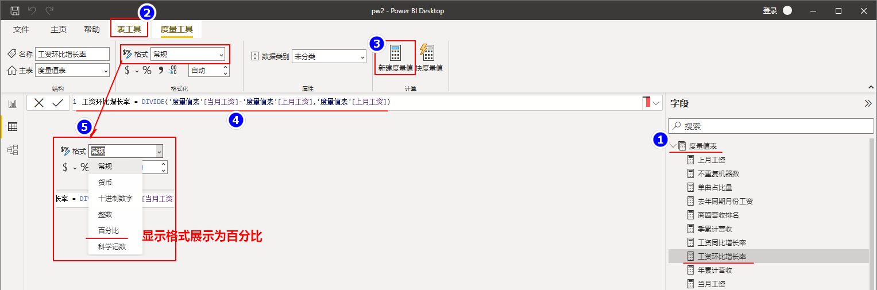Click the fields pane vertical scrollbar
Image resolution: width=877 pixels, height=290 pixels.
(x=872, y=214)
